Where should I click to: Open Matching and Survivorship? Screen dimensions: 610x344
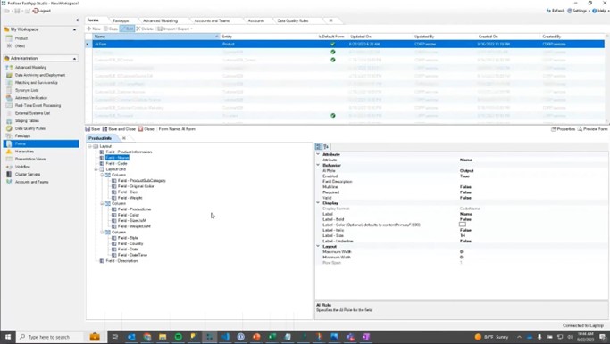tap(36, 83)
